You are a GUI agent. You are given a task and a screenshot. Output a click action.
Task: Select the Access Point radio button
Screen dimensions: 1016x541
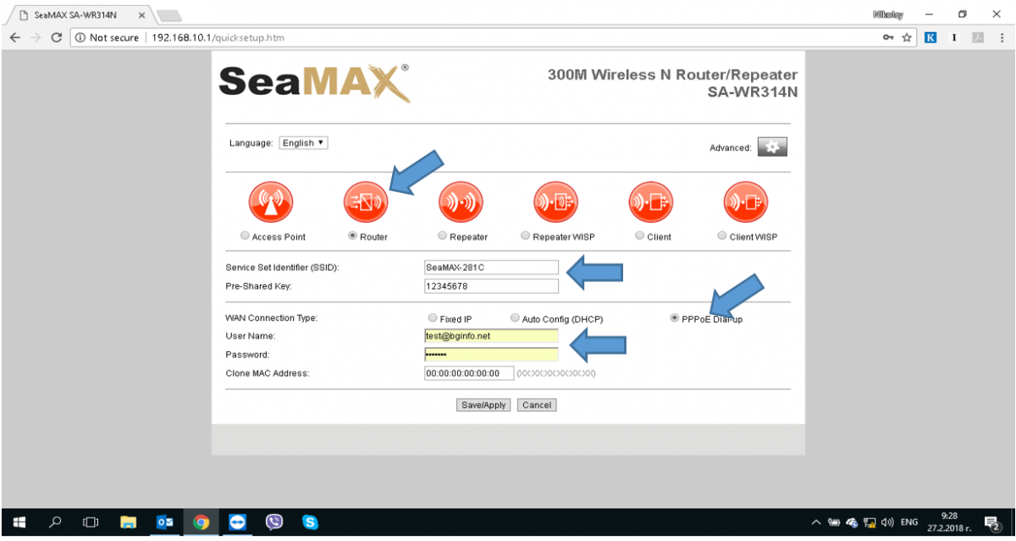246,236
